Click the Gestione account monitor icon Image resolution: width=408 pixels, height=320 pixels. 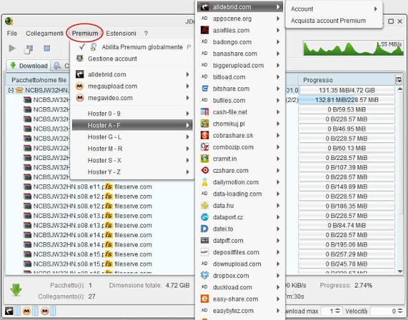click(x=80, y=59)
